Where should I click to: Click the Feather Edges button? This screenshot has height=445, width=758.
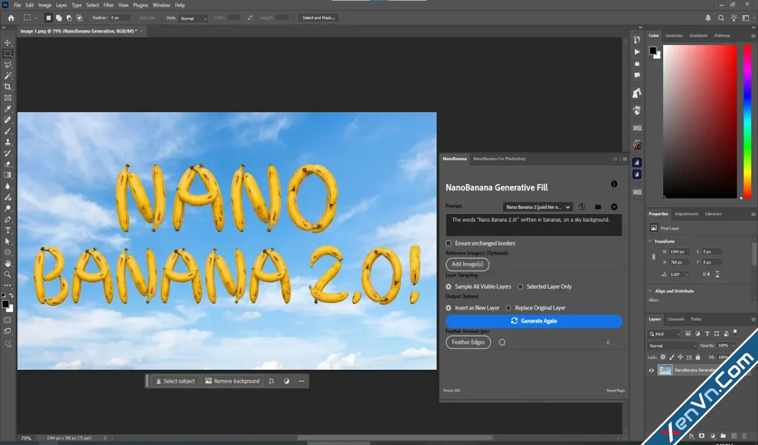coord(468,342)
